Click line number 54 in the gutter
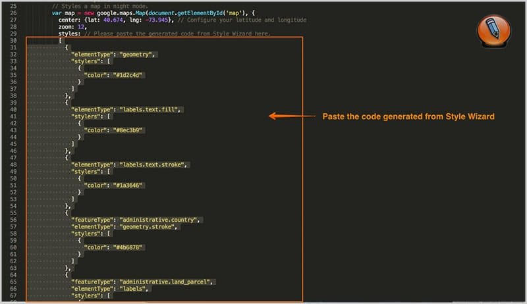The image size is (527, 304). click(x=13, y=206)
